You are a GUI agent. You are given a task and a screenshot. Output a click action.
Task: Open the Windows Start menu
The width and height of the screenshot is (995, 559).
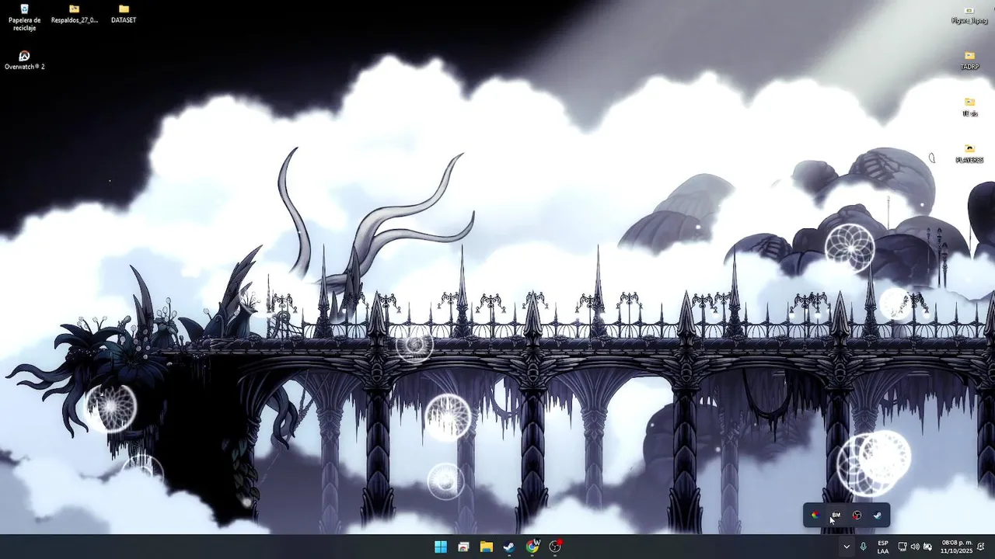click(x=441, y=547)
